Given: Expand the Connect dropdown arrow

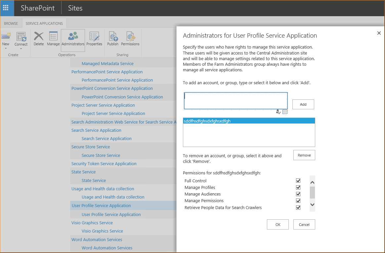Looking at the screenshot, I should [21, 49].
